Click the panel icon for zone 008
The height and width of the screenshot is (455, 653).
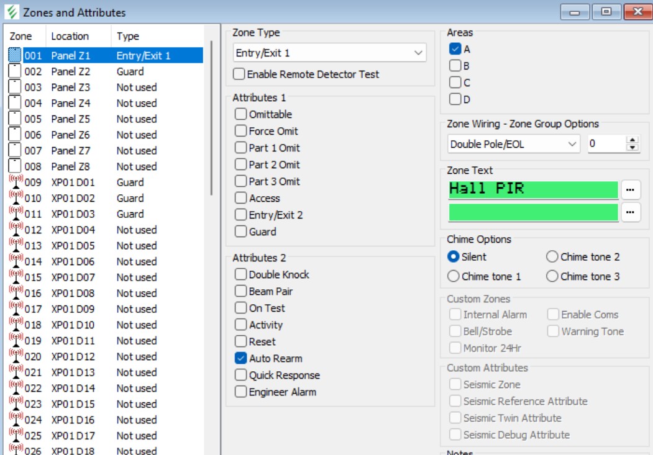(15, 166)
